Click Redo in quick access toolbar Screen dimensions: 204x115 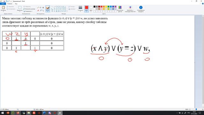point(9,1)
